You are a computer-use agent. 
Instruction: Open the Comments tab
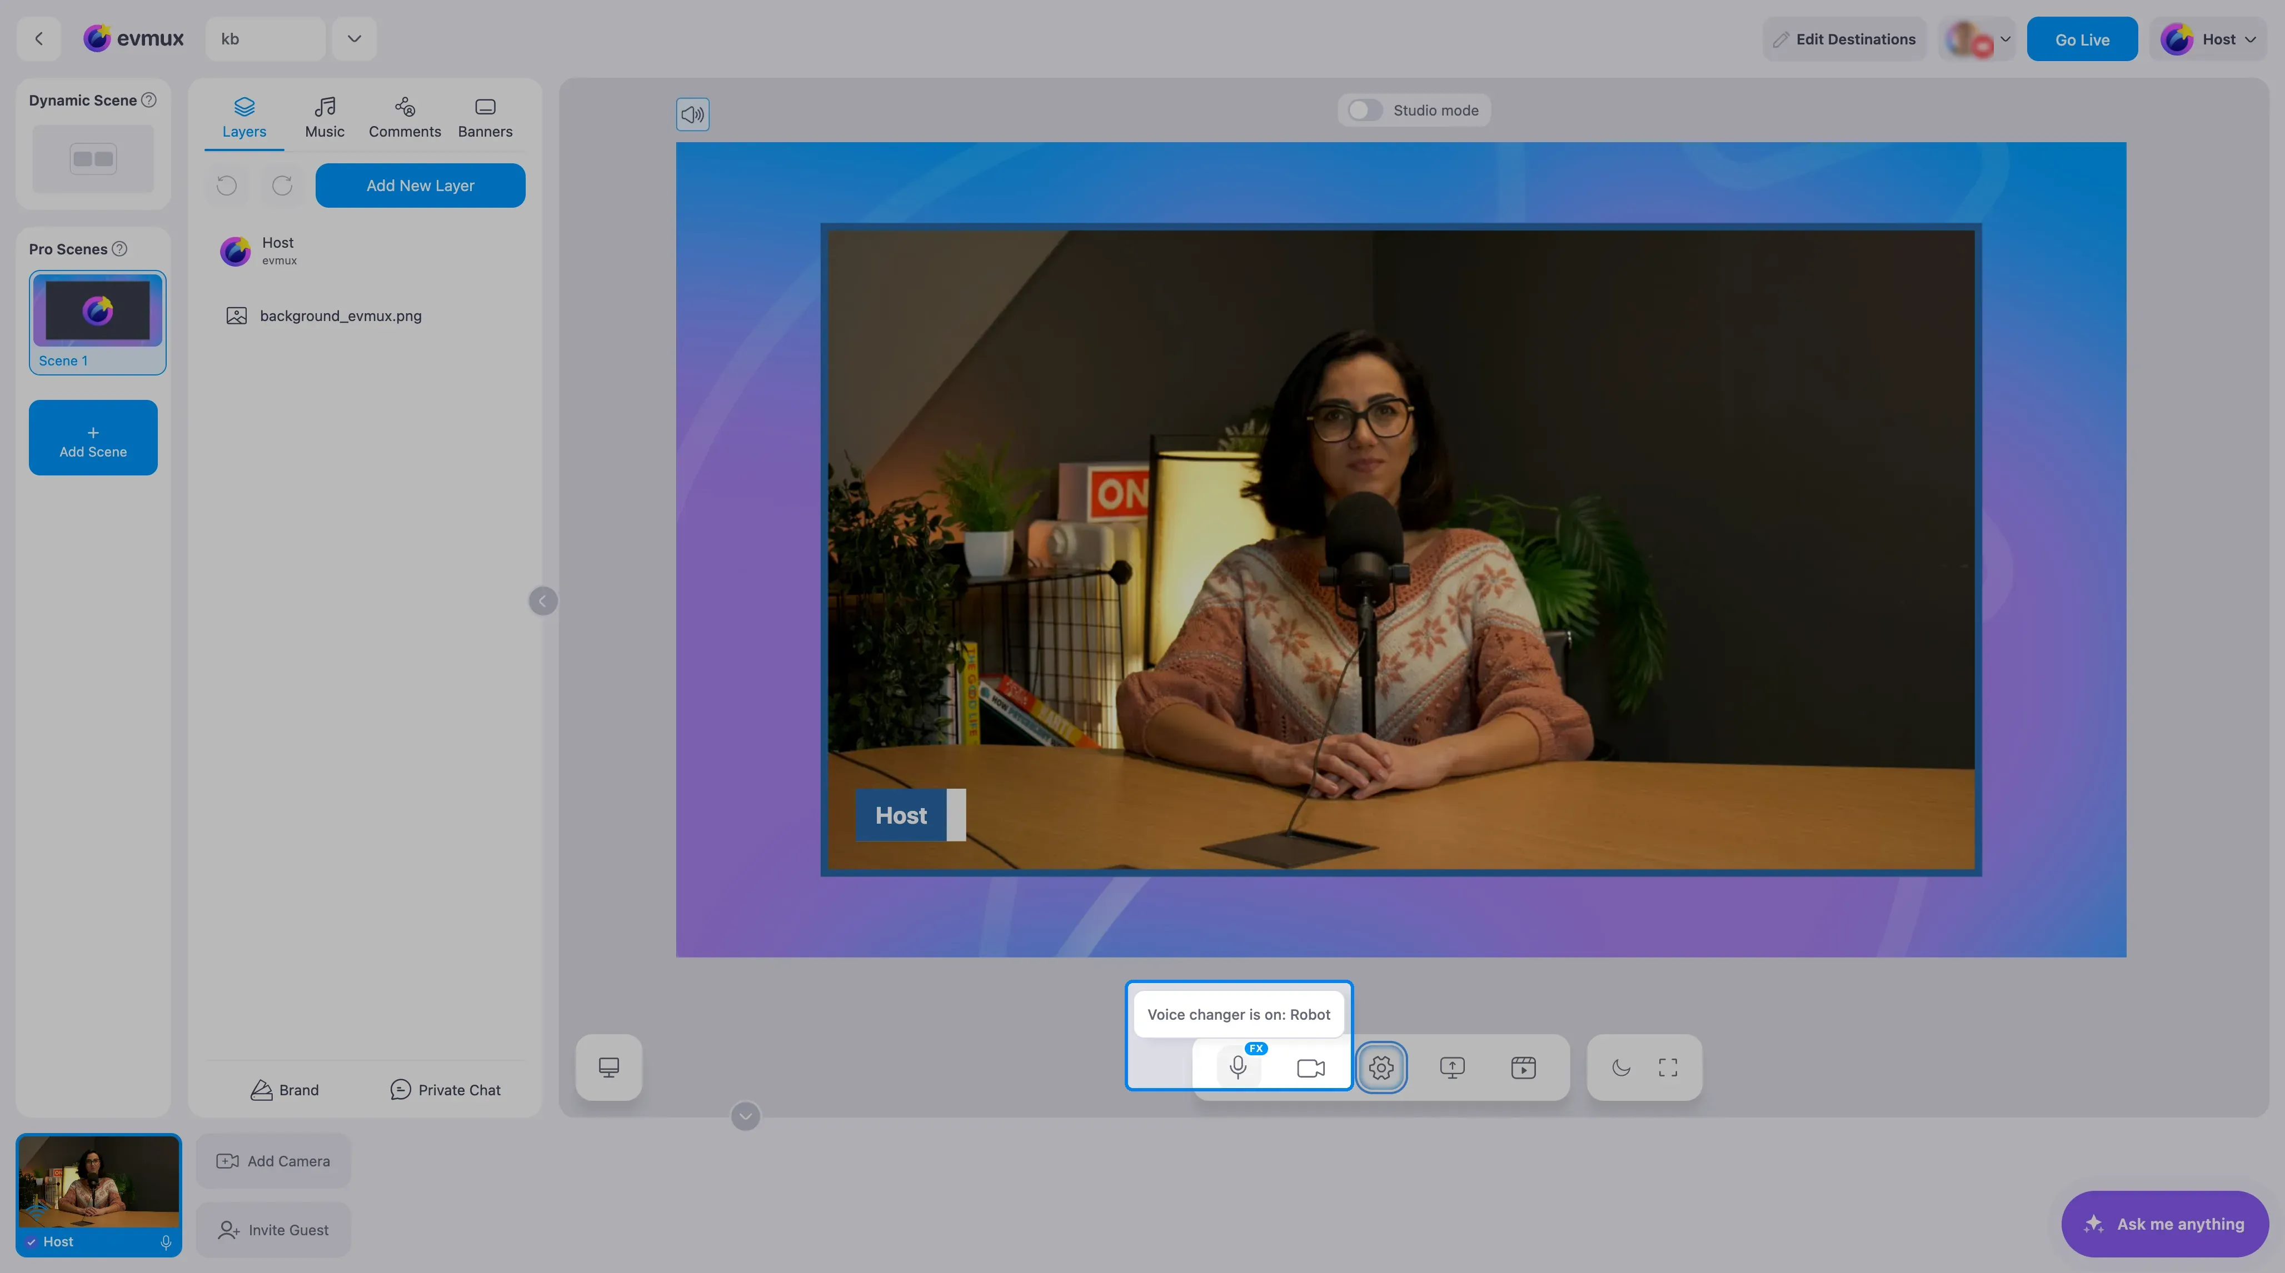coord(405,119)
